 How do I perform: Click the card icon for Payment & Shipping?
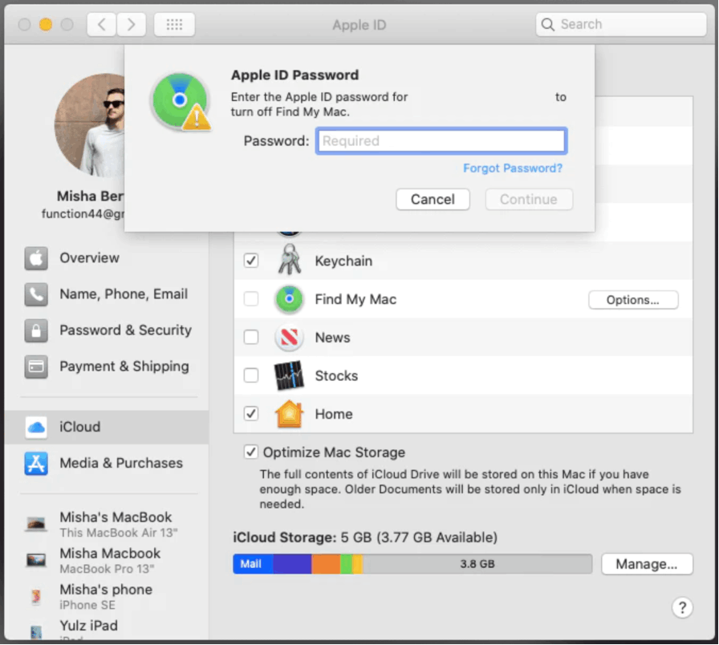point(36,367)
